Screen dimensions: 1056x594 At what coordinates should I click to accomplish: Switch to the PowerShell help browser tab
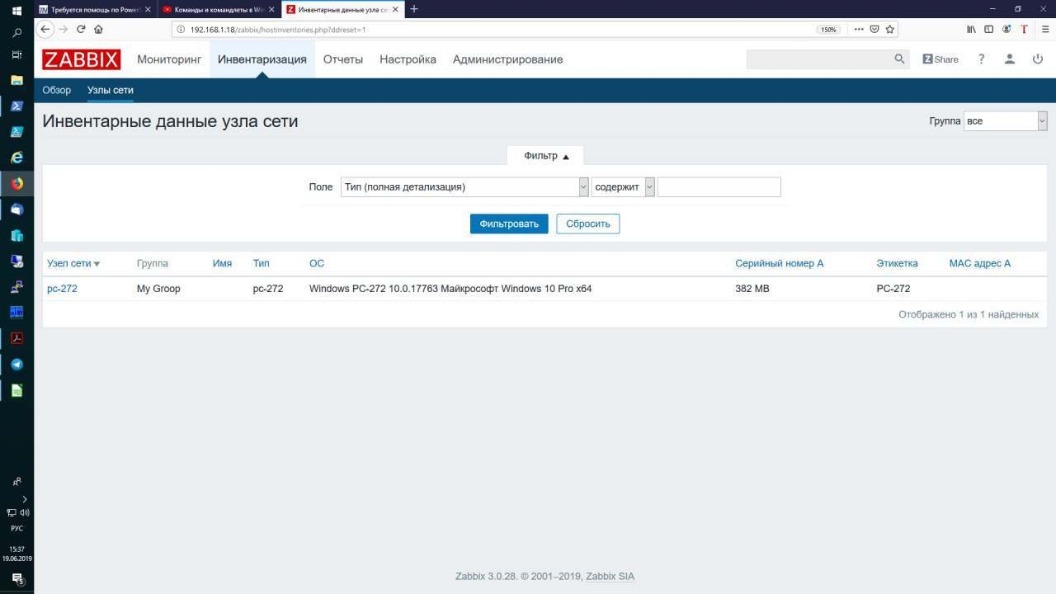click(x=94, y=9)
